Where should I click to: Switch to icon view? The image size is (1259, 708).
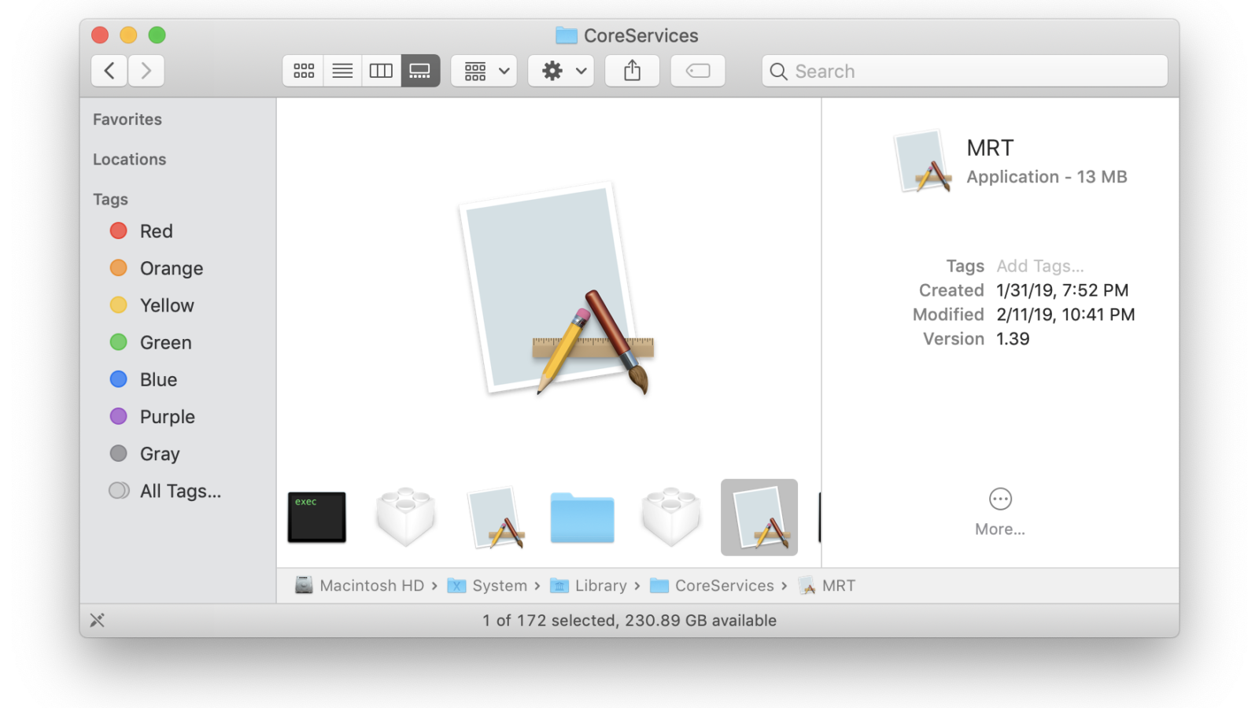coord(304,71)
